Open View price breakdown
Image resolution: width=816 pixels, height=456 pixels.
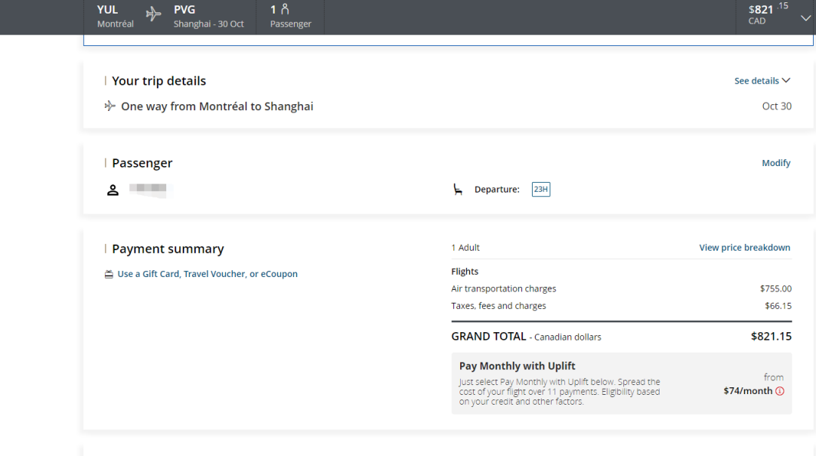point(744,248)
